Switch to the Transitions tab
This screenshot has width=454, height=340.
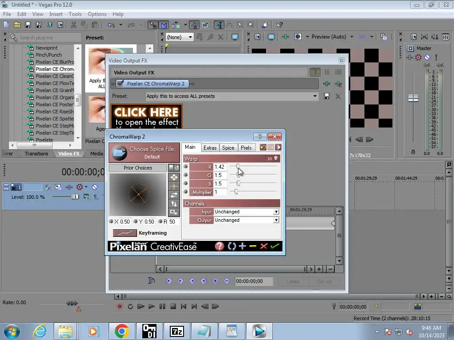[x=36, y=154]
